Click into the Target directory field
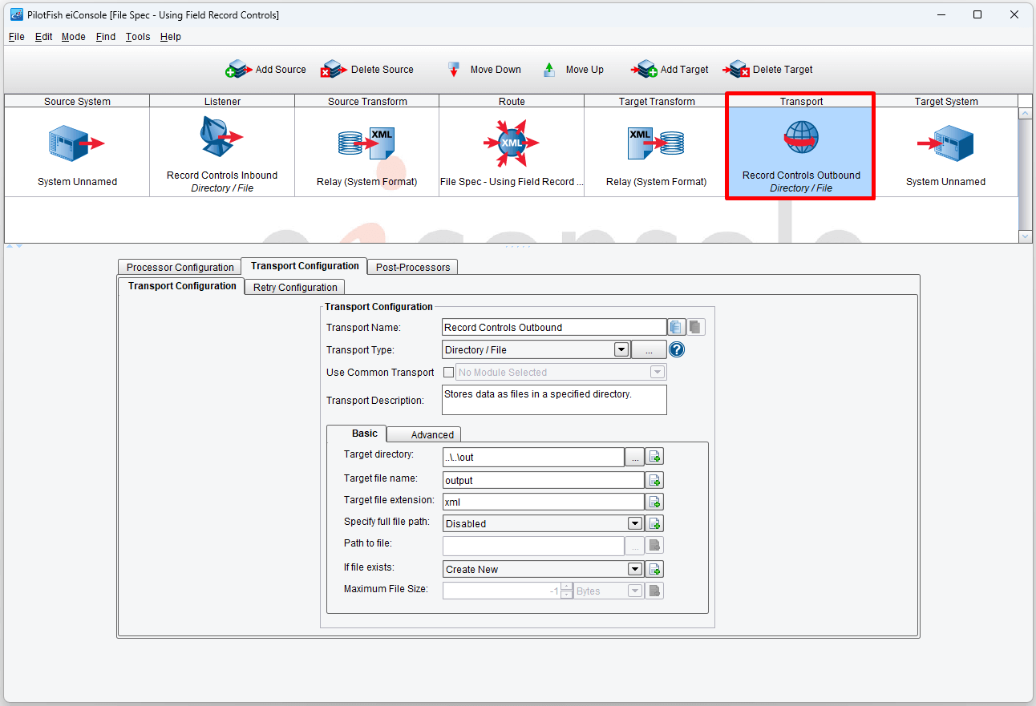 point(533,457)
